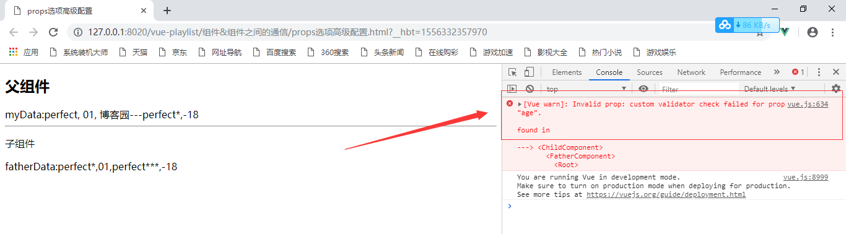
Task: Toggle the device toolbar icon
Action: click(x=529, y=72)
